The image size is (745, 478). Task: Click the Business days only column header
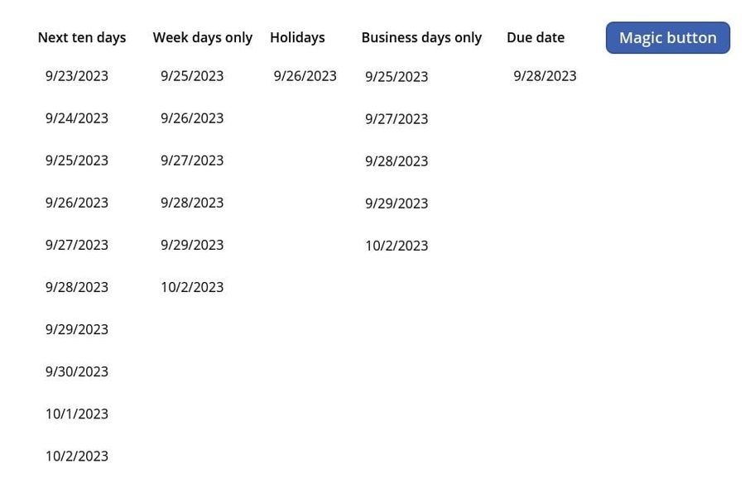point(421,37)
